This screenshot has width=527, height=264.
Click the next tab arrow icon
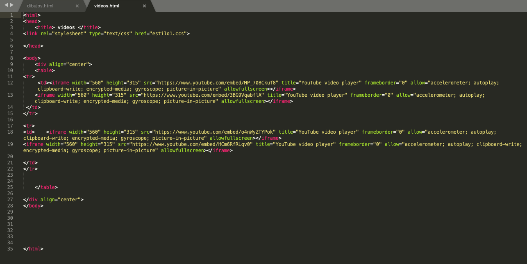[11, 5]
